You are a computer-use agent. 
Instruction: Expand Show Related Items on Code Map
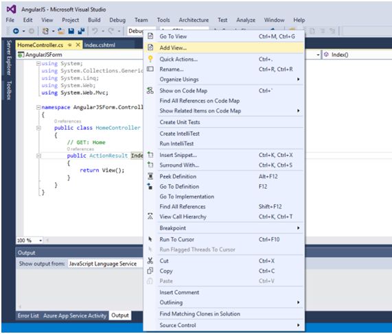[298, 110]
